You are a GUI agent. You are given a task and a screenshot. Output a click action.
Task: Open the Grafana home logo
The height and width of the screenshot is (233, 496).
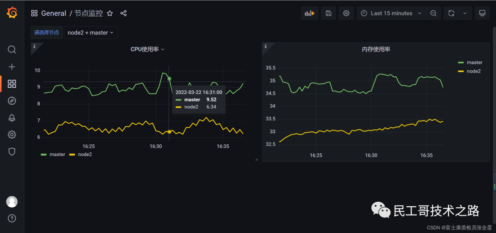point(11,13)
